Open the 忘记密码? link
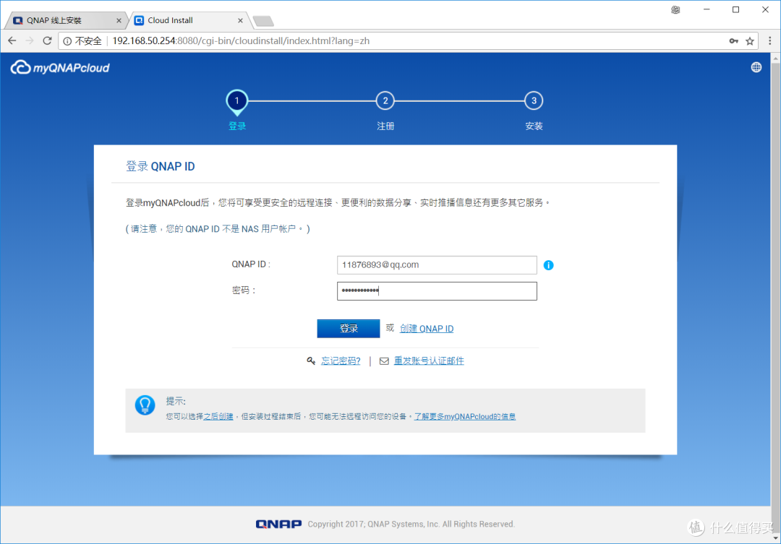 tap(341, 360)
